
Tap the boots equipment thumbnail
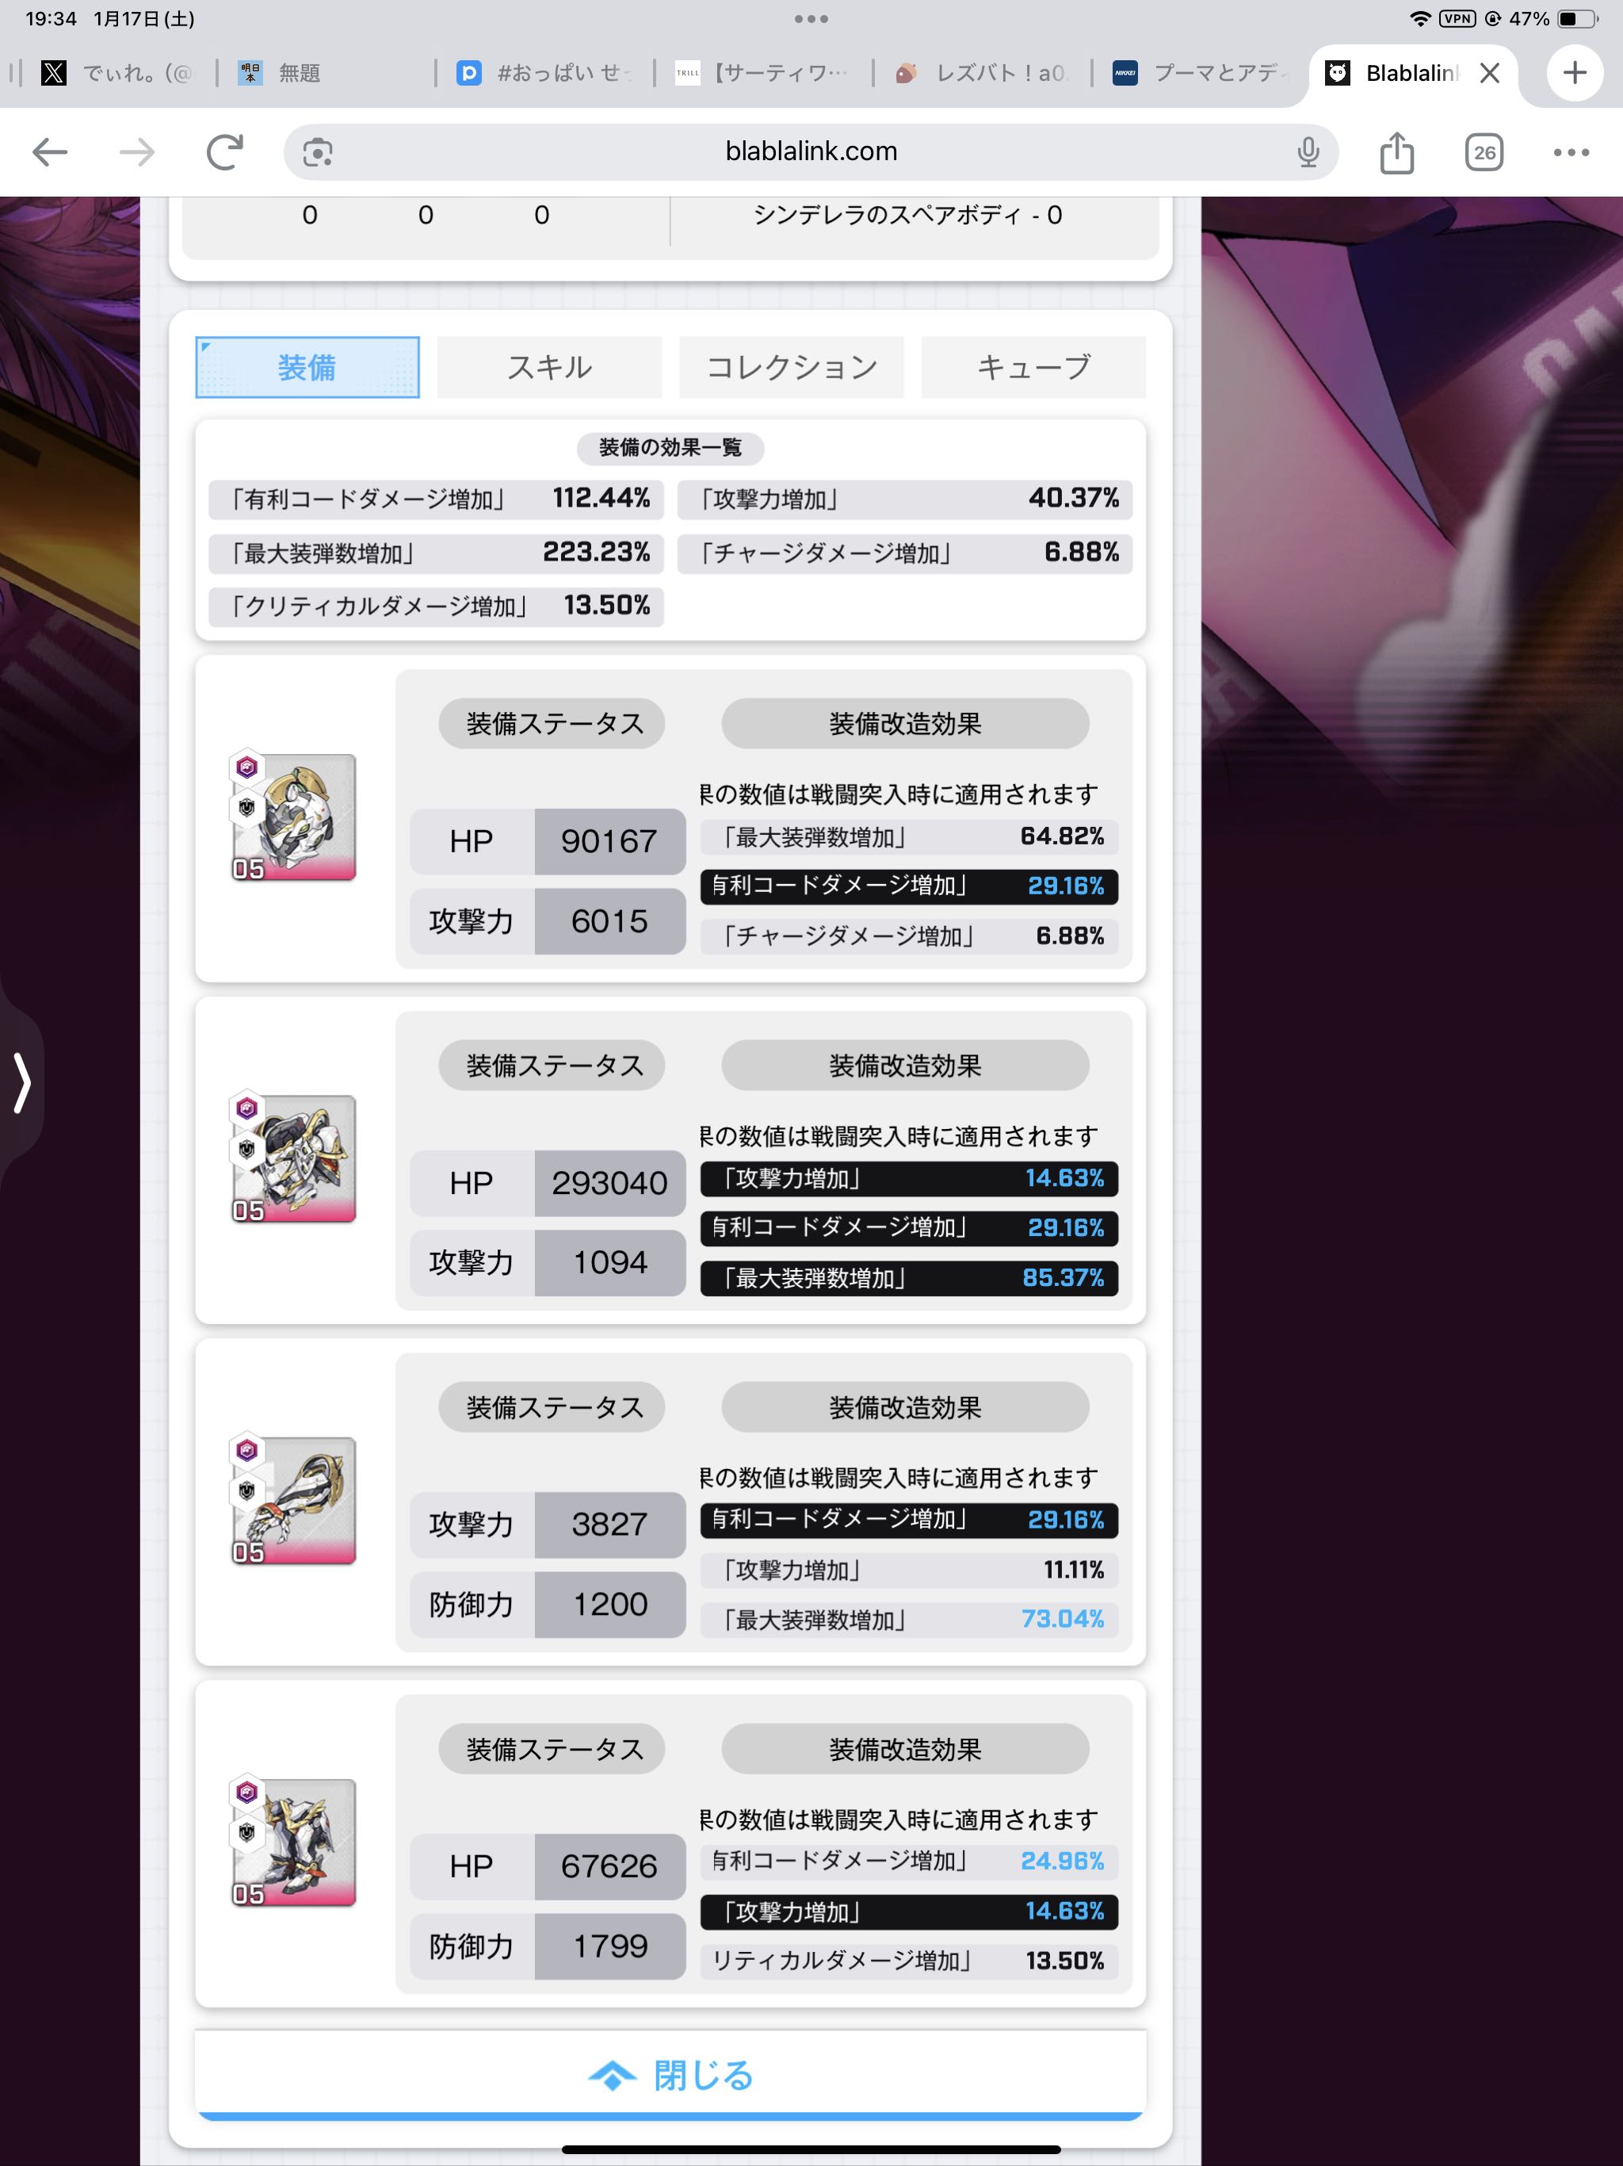tap(294, 1842)
